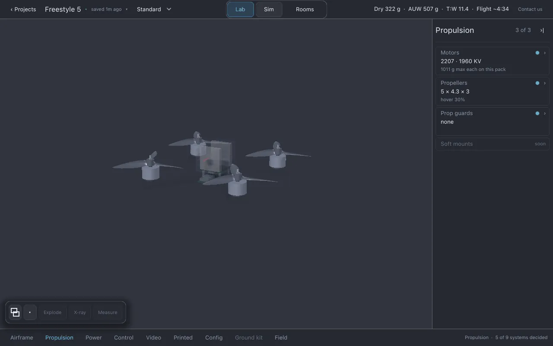Toggle Explode view
This screenshot has width=553, height=346.
point(52,312)
